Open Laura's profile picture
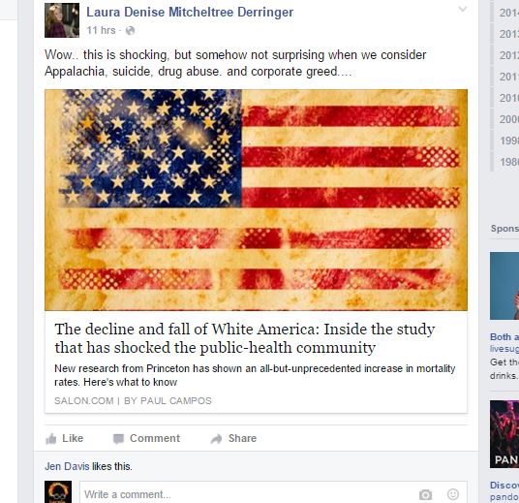The width and height of the screenshot is (519, 503). point(62,20)
